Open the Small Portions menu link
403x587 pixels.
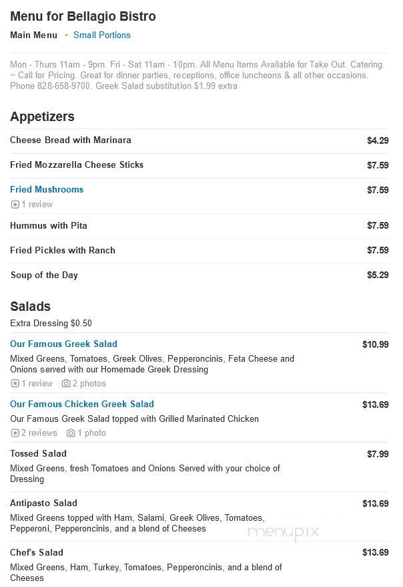coord(102,35)
